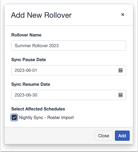Focus the Sync Resume Date input field
This screenshot has height=152, width=138.
pos(69,95)
